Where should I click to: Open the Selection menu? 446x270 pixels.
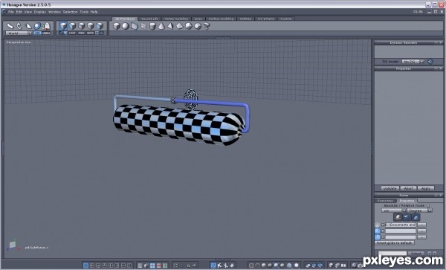coord(70,12)
